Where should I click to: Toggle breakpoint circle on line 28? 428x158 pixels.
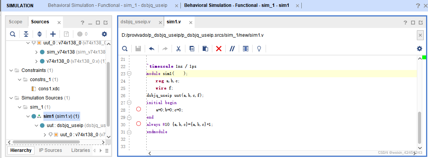tap(139, 109)
